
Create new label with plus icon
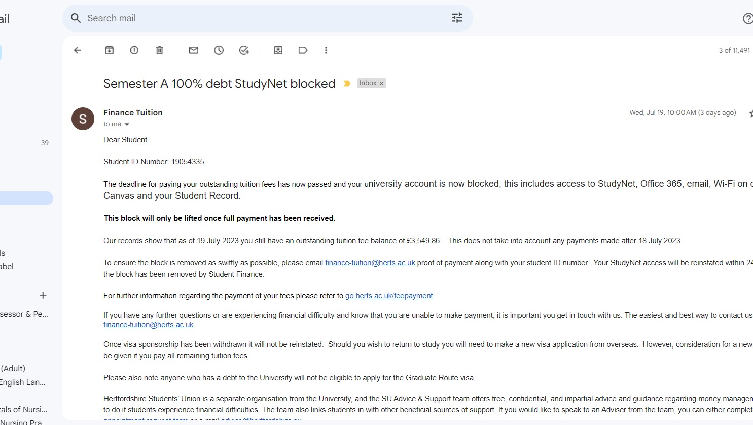pyautogui.click(x=43, y=295)
